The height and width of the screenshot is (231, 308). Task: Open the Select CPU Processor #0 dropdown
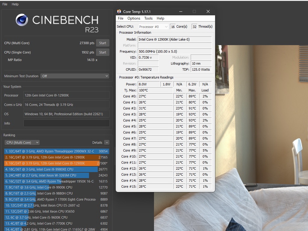coord(153,26)
